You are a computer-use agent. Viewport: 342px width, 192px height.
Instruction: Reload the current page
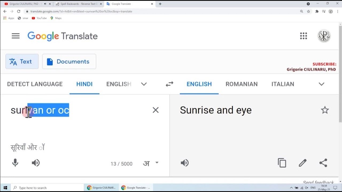(x=18, y=11)
